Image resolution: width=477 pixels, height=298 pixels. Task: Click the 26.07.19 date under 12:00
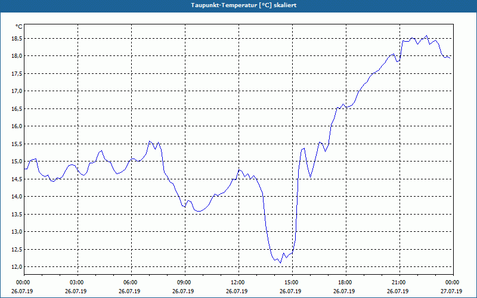(237, 291)
